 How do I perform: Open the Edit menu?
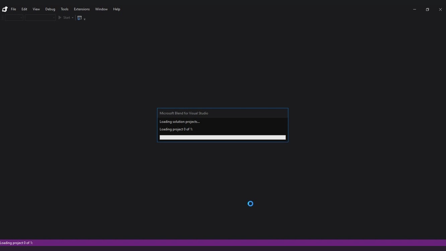pos(24,9)
